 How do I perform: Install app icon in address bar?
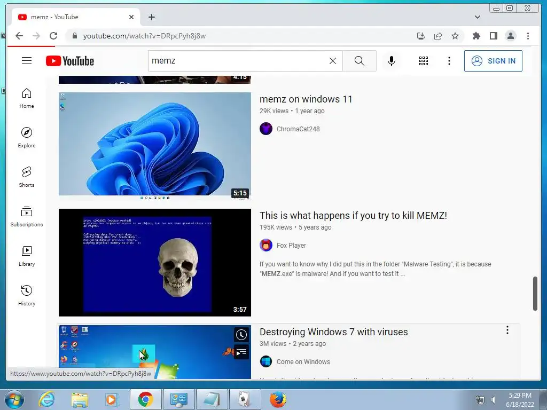pos(421,36)
